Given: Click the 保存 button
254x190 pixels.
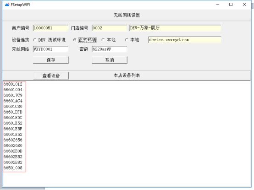Looking at the screenshot, I should (51, 60).
